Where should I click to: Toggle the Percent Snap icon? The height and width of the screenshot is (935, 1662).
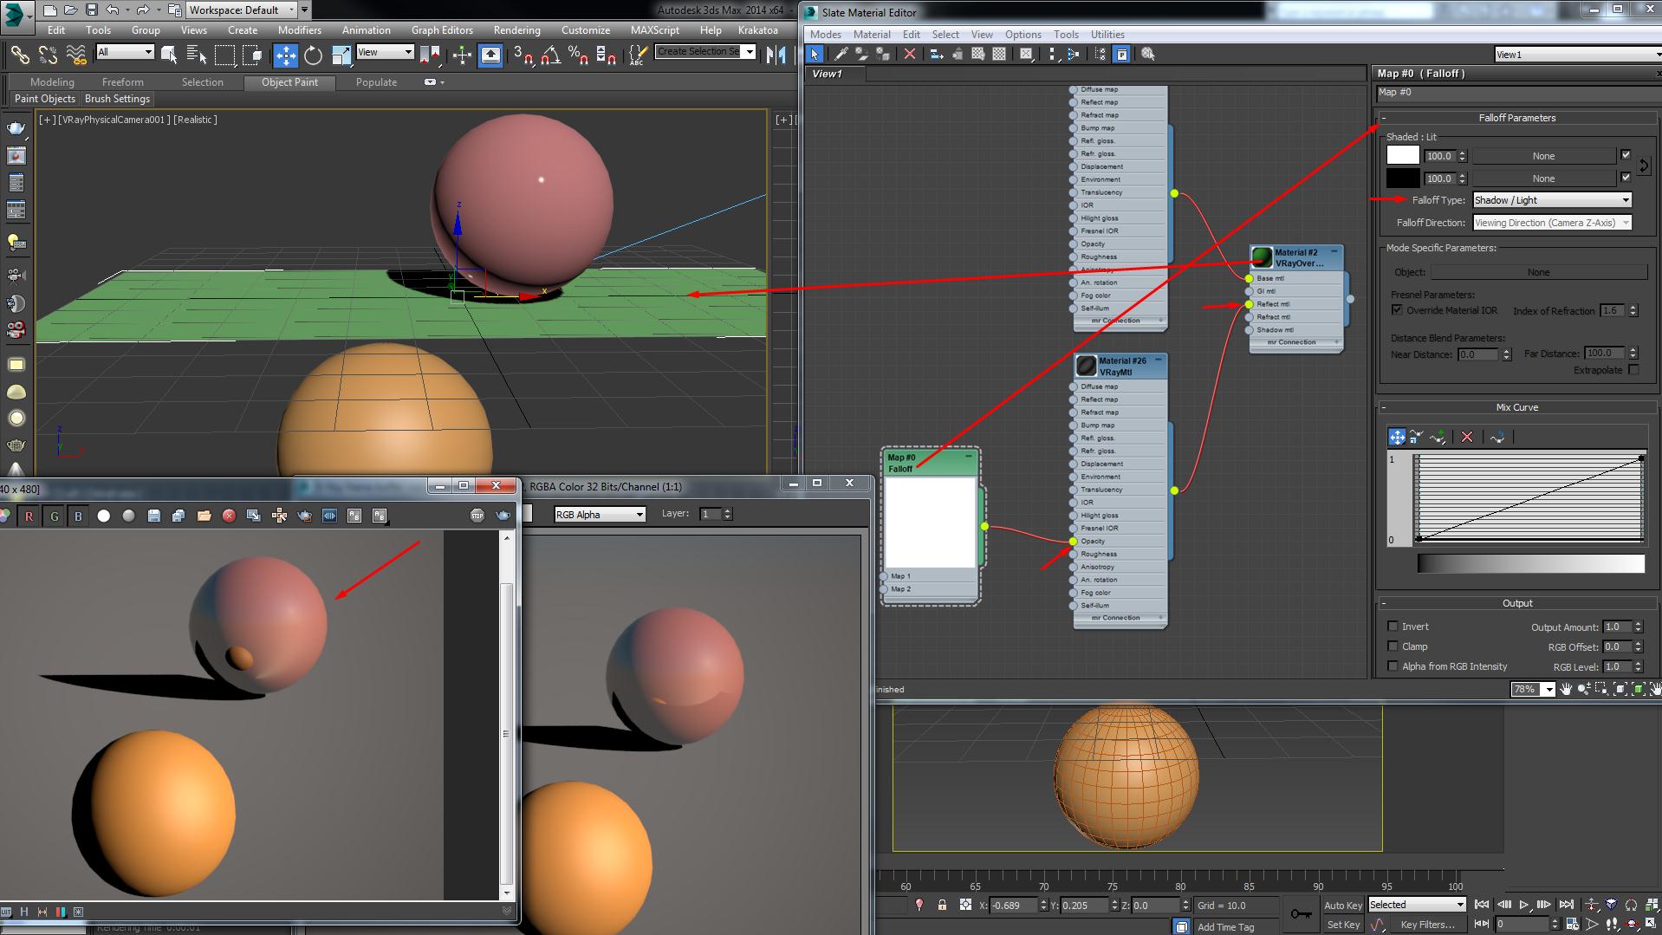[578, 55]
